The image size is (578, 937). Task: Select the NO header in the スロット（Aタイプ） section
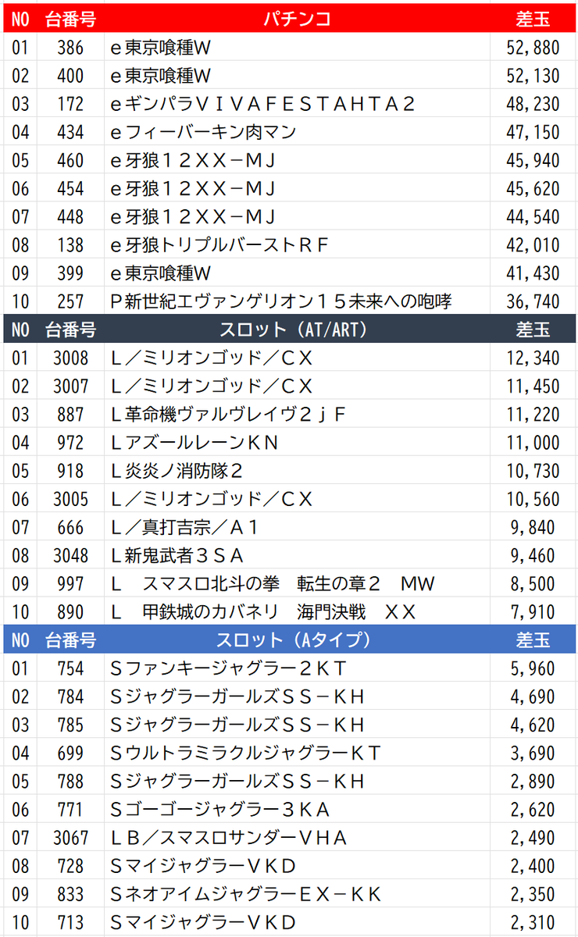20,640
